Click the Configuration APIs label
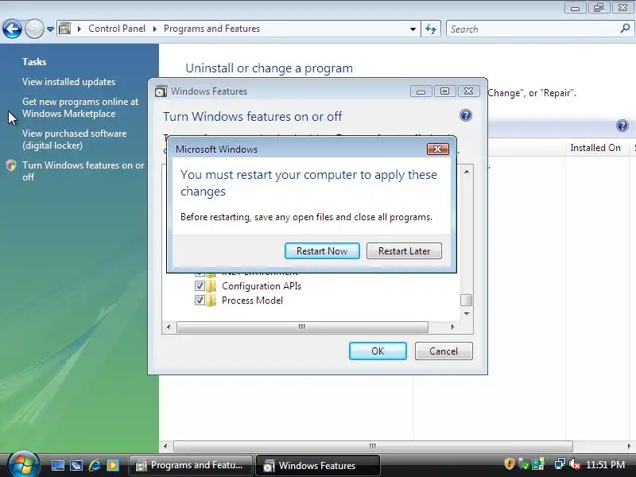Viewport: 636px width, 477px height. (x=262, y=286)
